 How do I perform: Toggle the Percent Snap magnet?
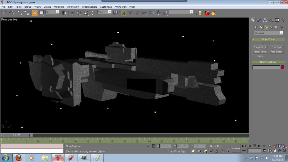click(222, 151)
